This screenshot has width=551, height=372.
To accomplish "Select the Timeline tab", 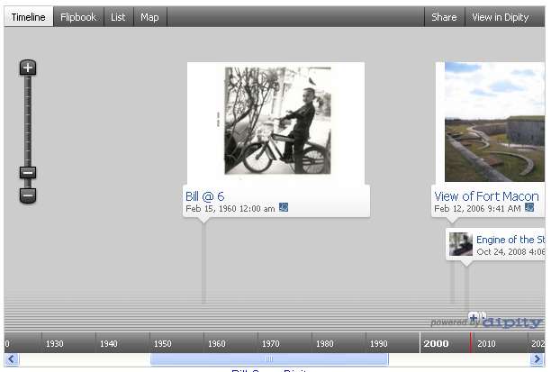I will click(x=28, y=17).
